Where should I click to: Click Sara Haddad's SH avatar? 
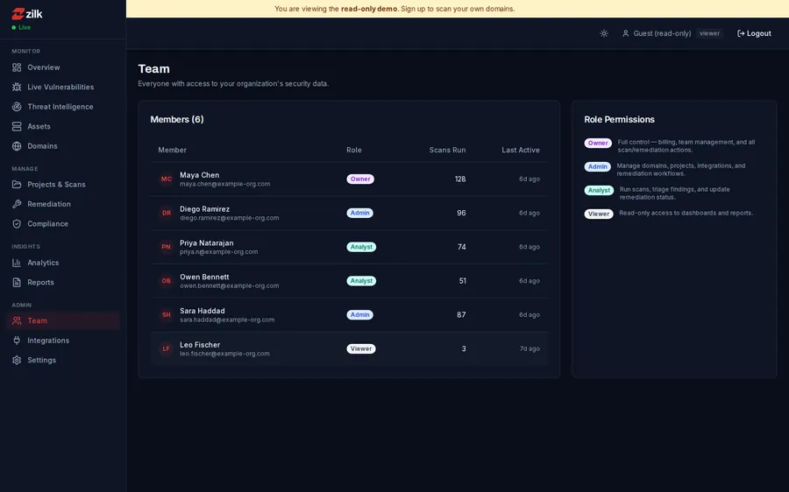(x=166, y=314)
